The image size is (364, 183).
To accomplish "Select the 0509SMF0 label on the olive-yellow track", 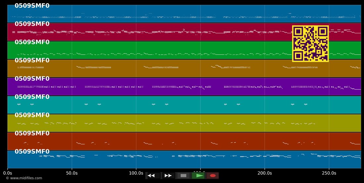I will point(32,115).
